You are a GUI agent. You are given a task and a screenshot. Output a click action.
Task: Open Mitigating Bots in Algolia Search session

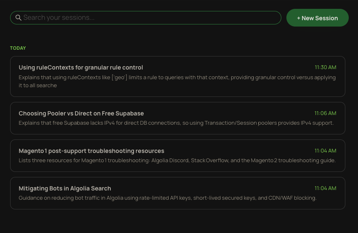[178, 193]
